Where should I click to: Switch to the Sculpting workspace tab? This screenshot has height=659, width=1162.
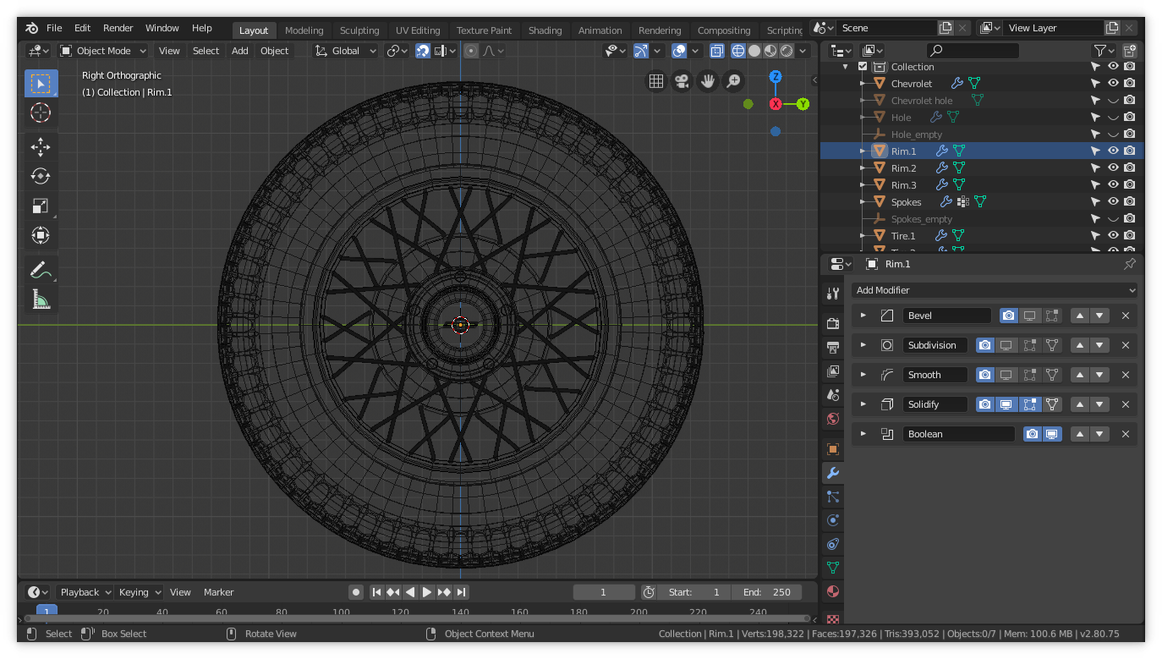tap(359, 30)
